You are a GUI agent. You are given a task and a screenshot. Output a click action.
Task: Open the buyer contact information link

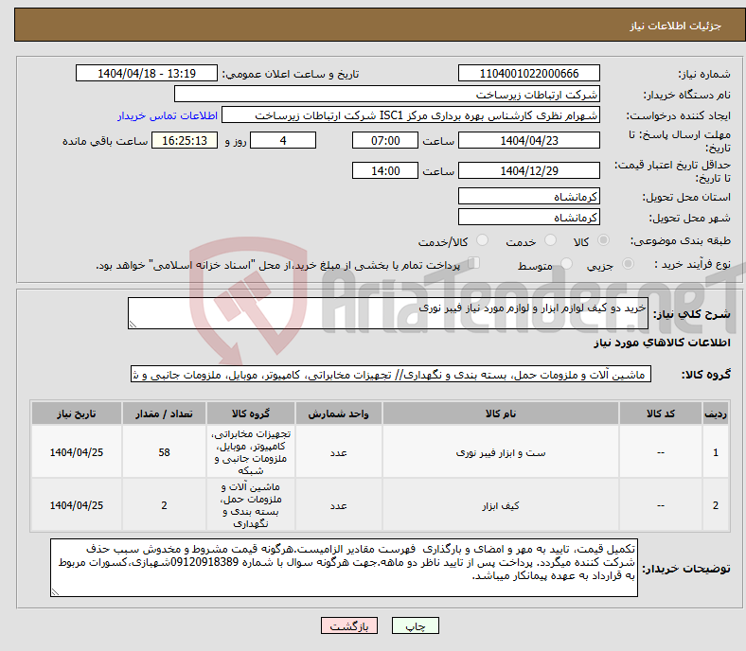click(168, 115)
